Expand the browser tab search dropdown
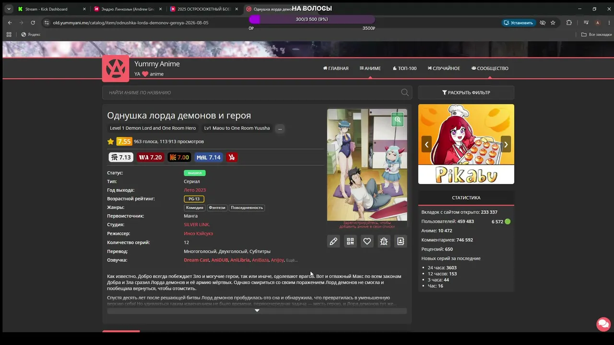This screenshot has width=614, height=345. coord(9,9)
